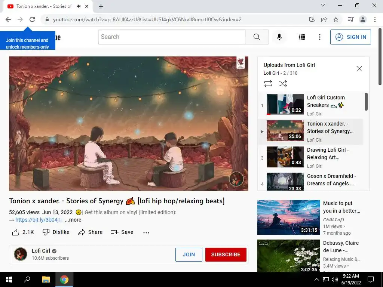This screenshot has height=287, width=383.
Task: Click the SIGN IN button
Action: click(350, 37)
